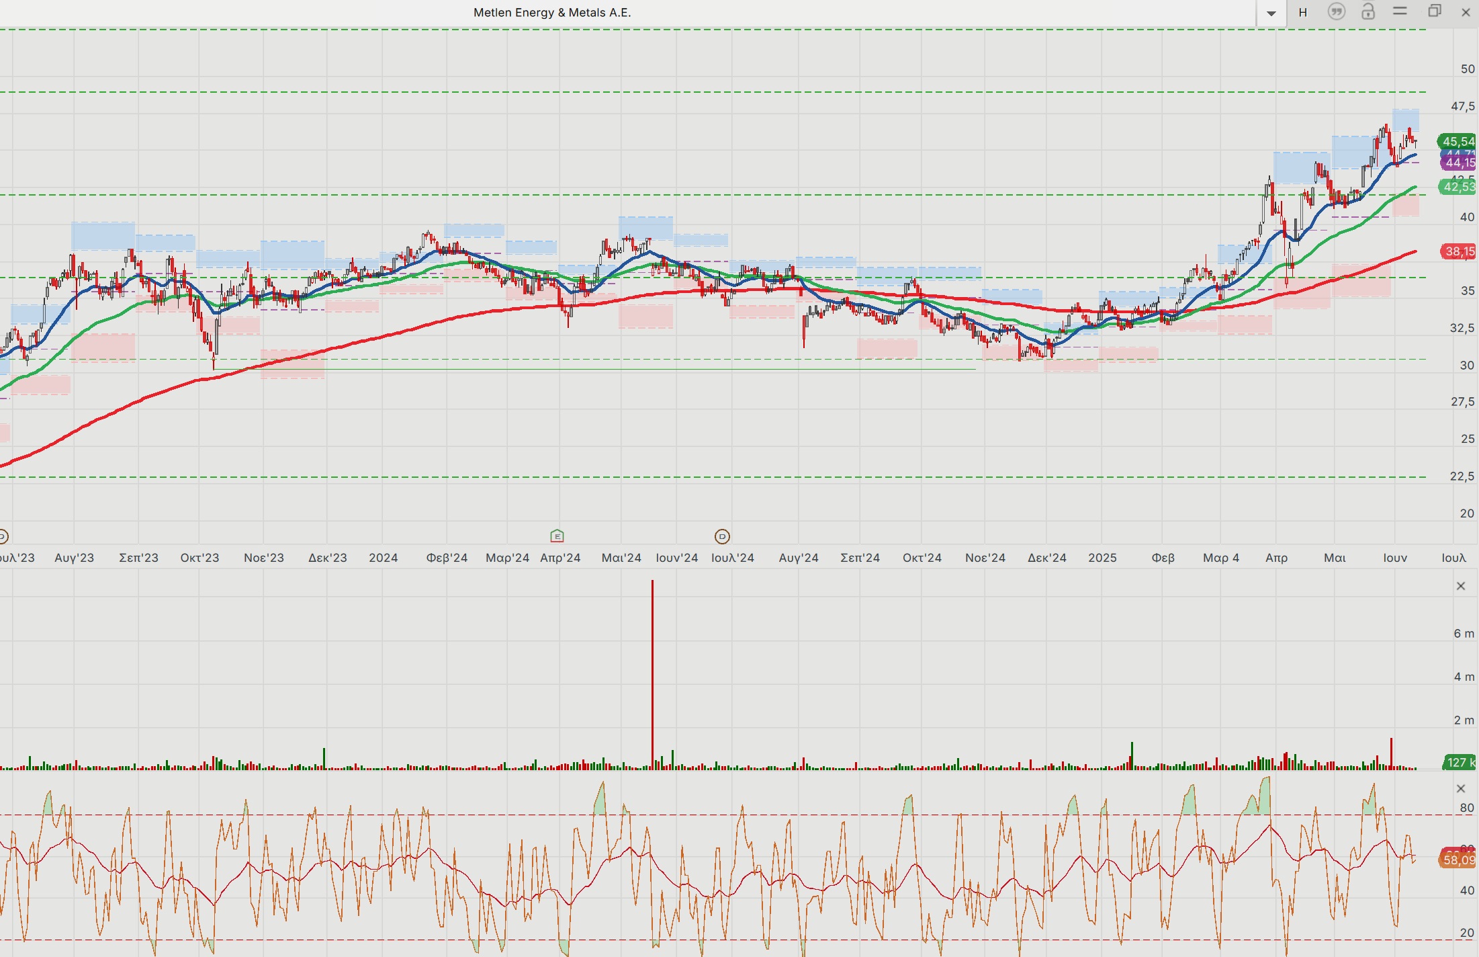Screen dimensions: 1479x957
Task: Click the 6 m volume axis label
Action: click(x=1464, y=633)
